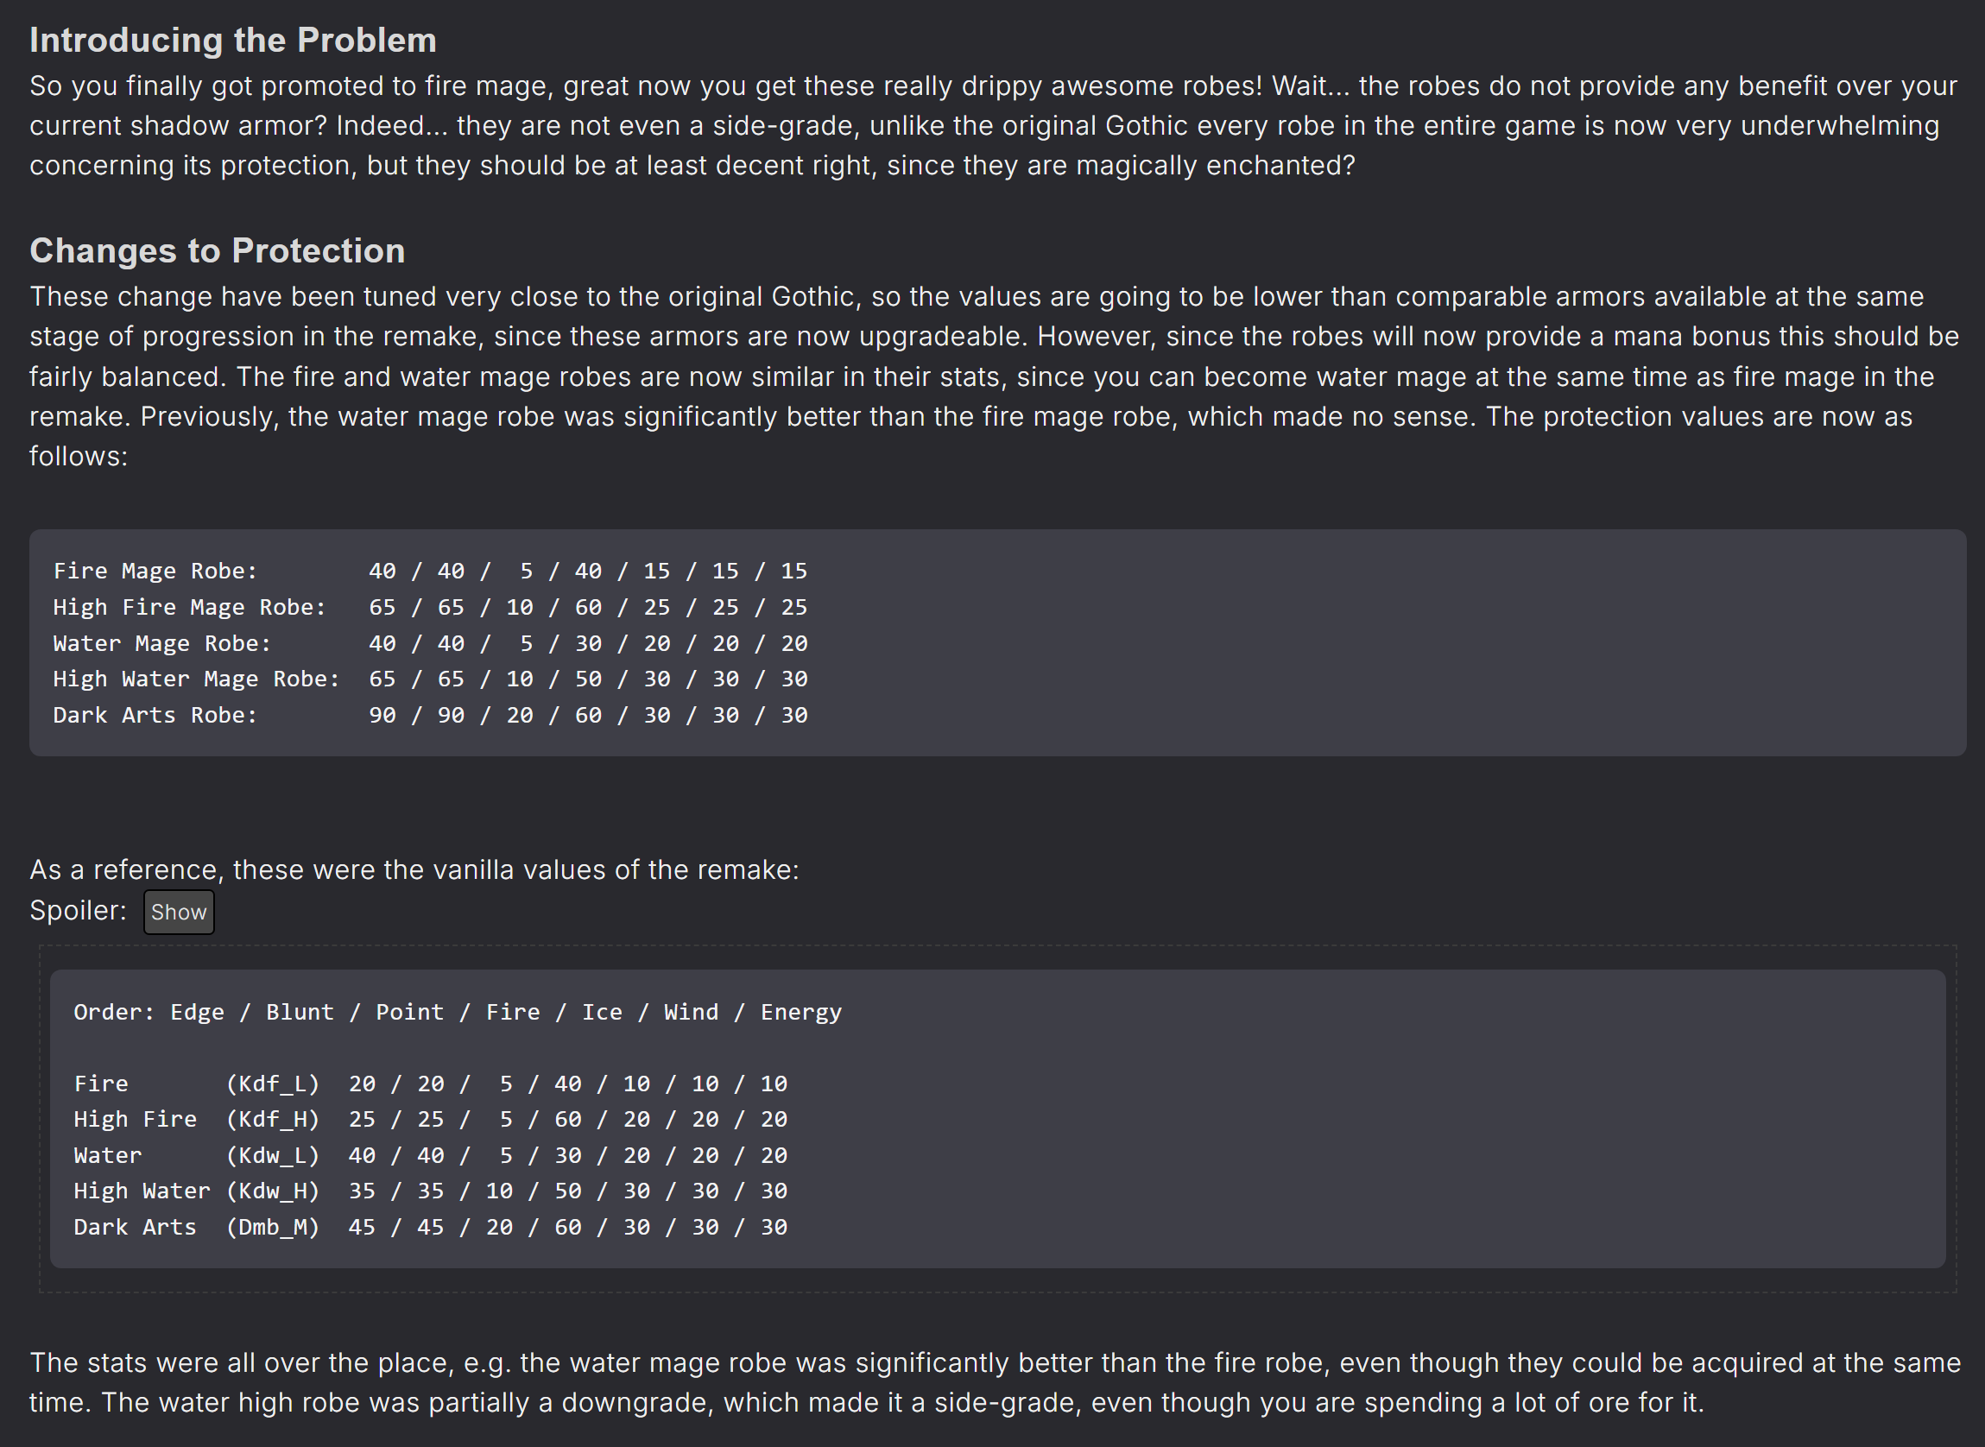Select the Fire Mage Robe stats row

[x=430, y=571]
